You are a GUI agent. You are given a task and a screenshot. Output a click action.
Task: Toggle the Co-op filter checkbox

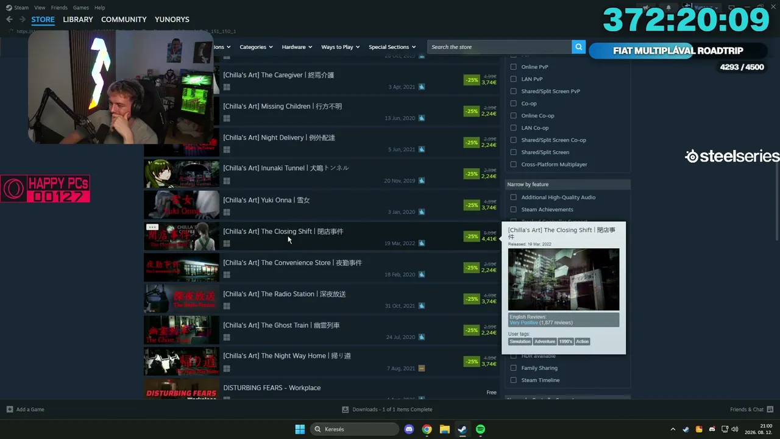[x=513, y=104]
